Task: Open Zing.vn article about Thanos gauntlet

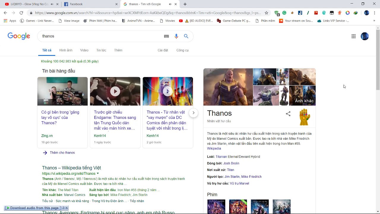Action: pos(60,118)
